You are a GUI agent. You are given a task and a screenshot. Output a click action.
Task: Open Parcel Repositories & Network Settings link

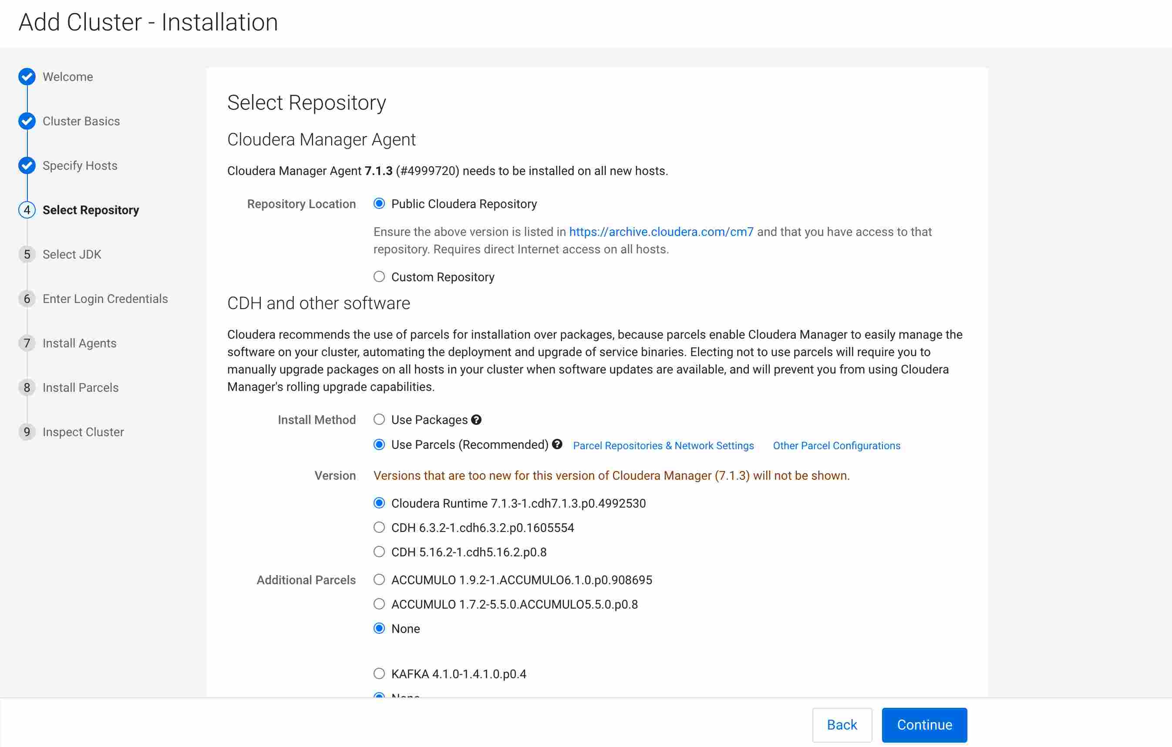point(663,446)
